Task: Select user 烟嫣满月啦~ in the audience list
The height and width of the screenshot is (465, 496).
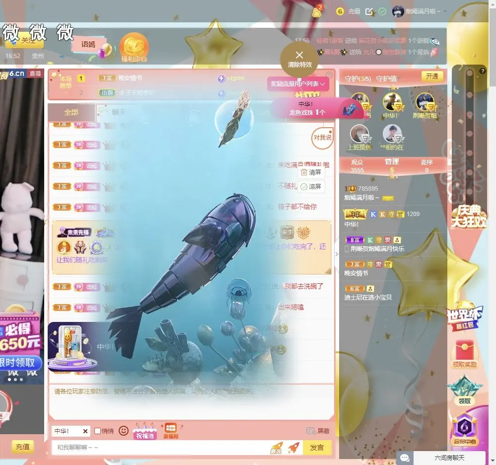Action: (394, 193)
